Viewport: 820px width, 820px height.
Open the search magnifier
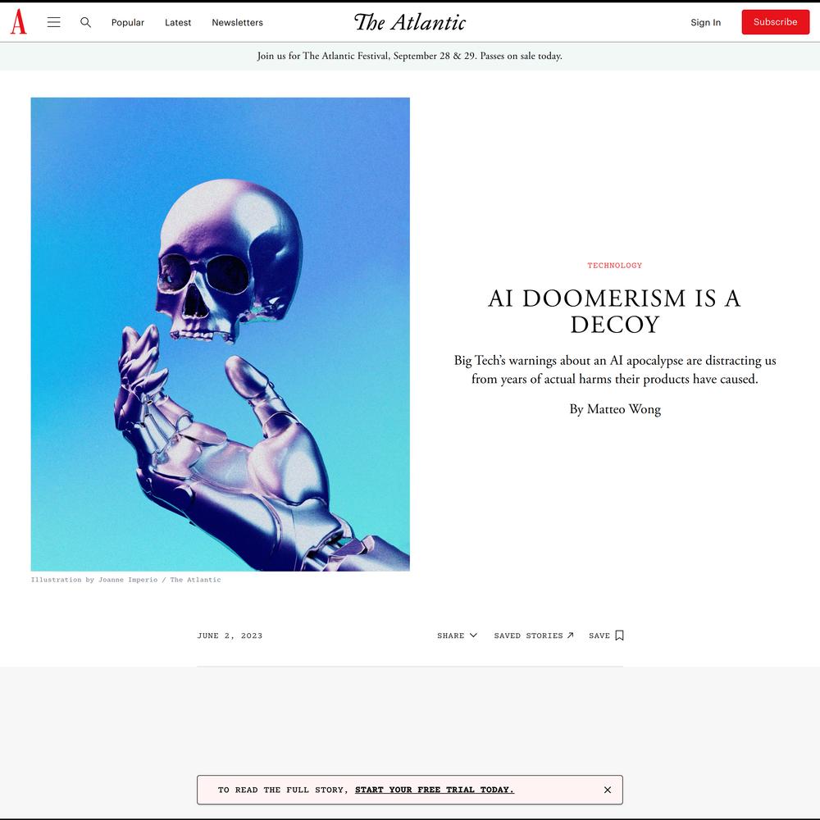pos(86,22)
